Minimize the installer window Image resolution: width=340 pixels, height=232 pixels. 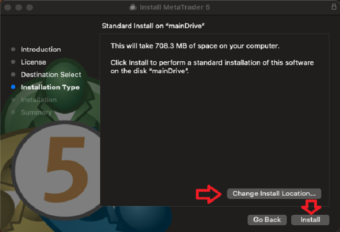[19, 7]
